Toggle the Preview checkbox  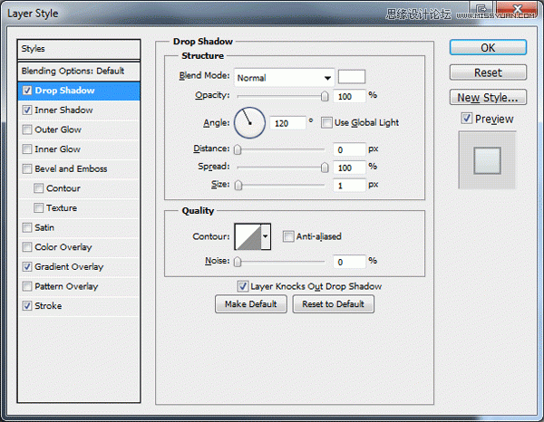[x=467, y=119]
